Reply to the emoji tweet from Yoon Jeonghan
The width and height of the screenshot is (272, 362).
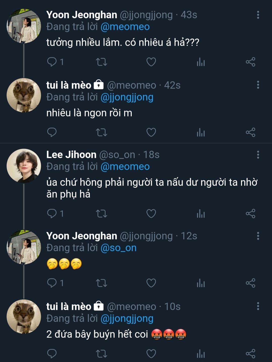[x=52, y=283]
